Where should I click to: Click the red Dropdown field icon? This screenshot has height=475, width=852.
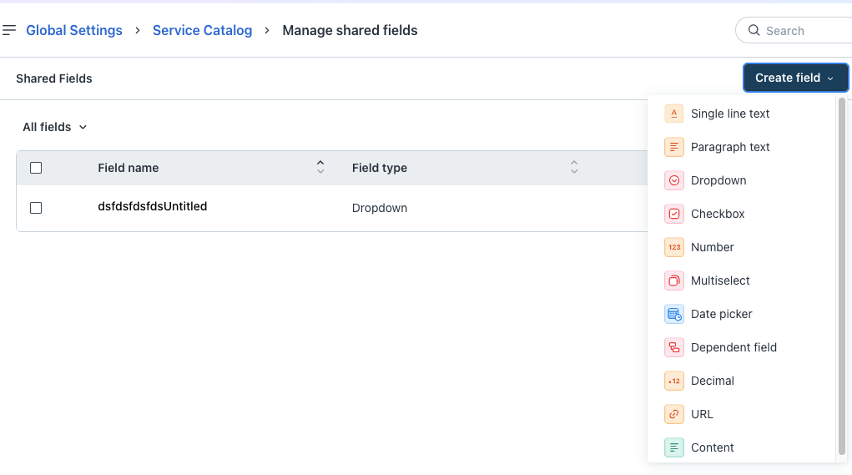coord(673,180)
